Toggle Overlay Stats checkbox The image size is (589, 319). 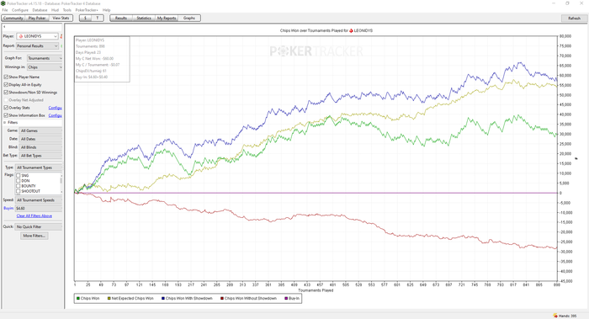point(6,108)
